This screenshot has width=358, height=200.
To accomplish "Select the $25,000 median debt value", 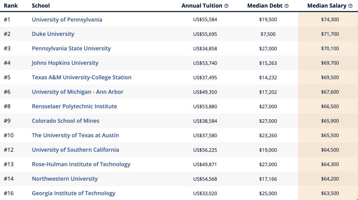I will click(x=268, y=193).
